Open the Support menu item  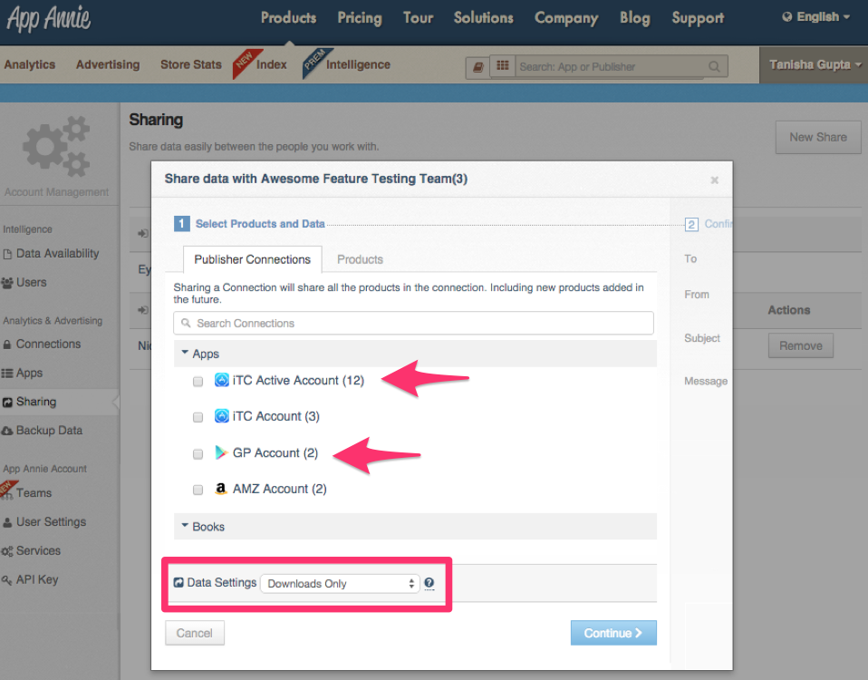click(698, 18)
